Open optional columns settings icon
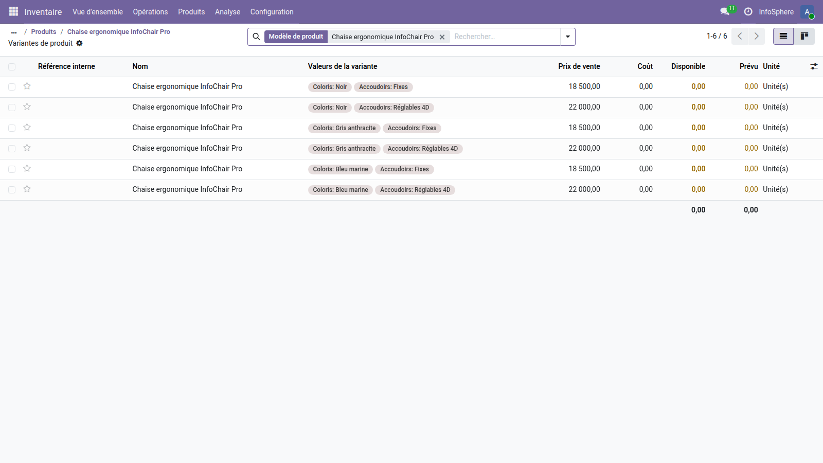The image size is (823, 463). pos(814,66)
